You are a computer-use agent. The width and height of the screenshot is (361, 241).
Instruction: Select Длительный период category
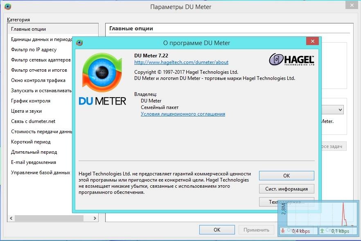click(x=40, y=152)
